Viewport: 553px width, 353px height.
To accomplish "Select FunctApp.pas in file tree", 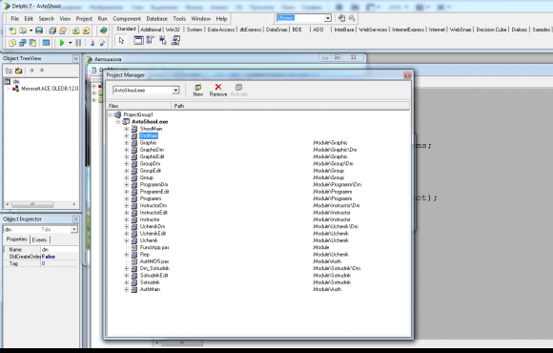I will [x=154, y=247].
